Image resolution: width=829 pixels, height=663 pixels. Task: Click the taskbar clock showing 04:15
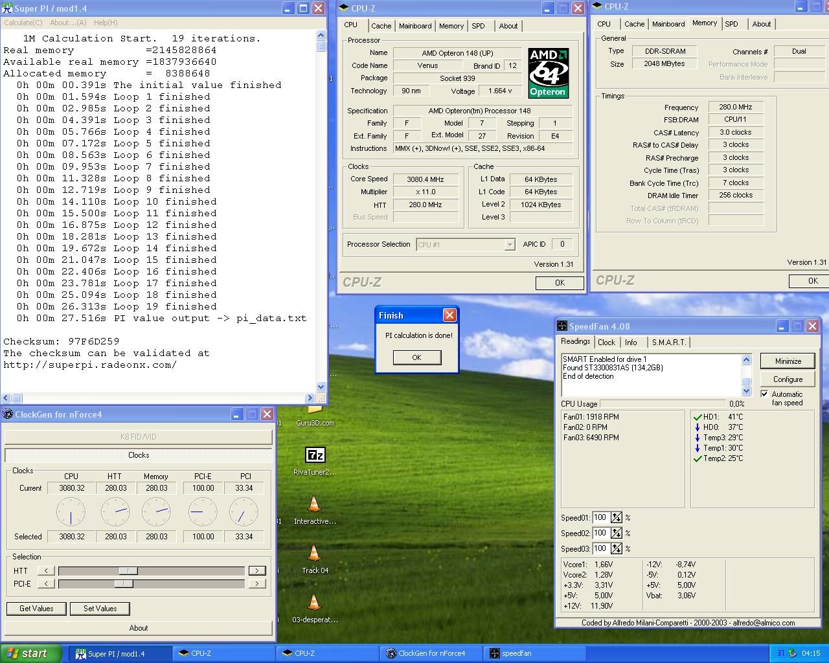point(811,653)
